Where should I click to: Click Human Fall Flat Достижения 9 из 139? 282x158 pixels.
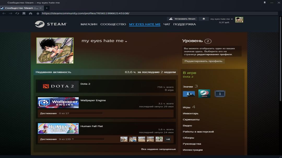(55, 139)
